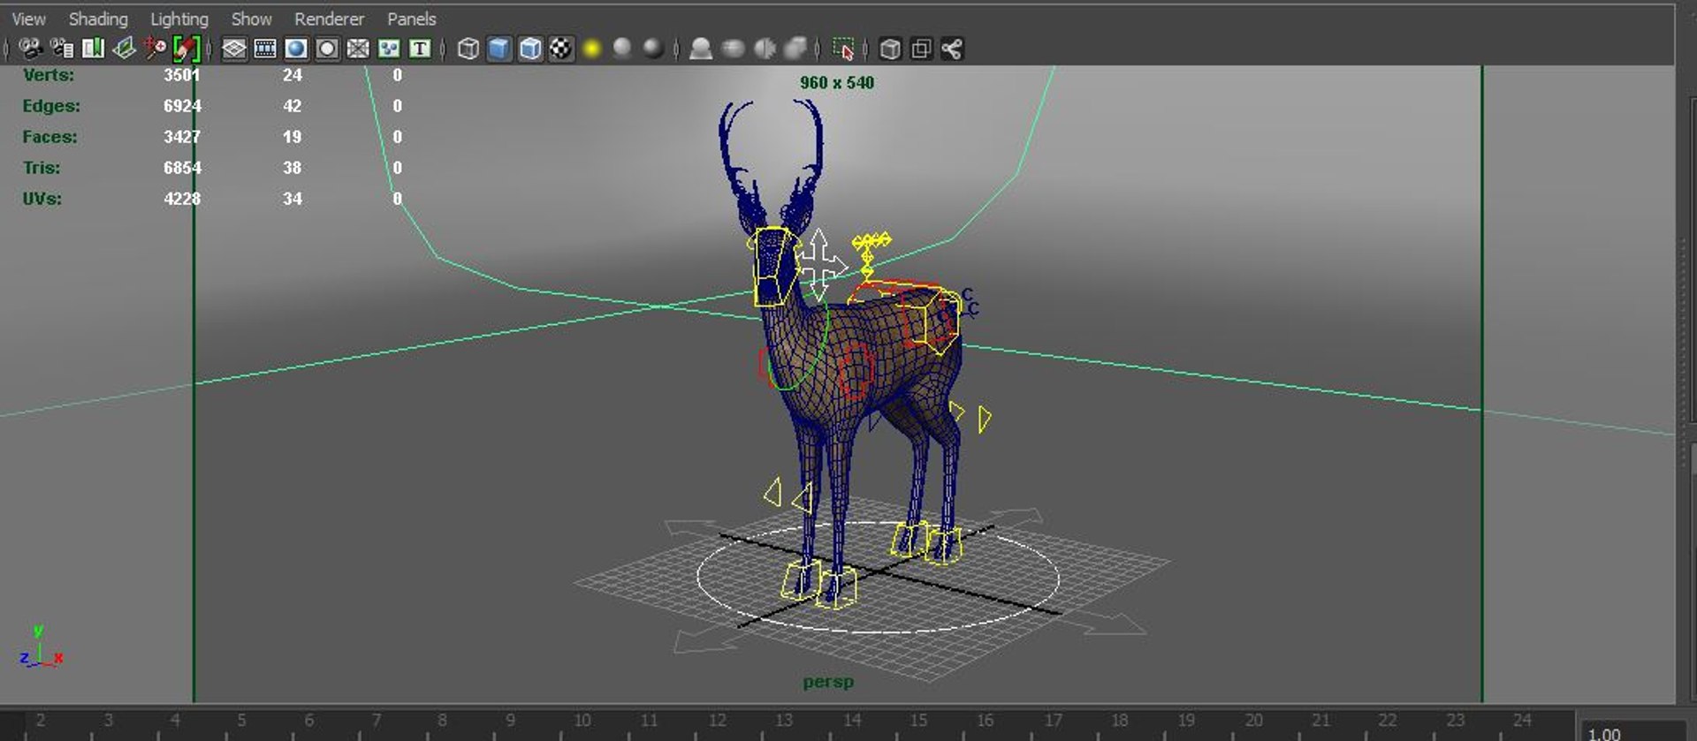Click the Select Camera icon
This screenshot has width=1697, height=741.
click(x=31, y=49)
